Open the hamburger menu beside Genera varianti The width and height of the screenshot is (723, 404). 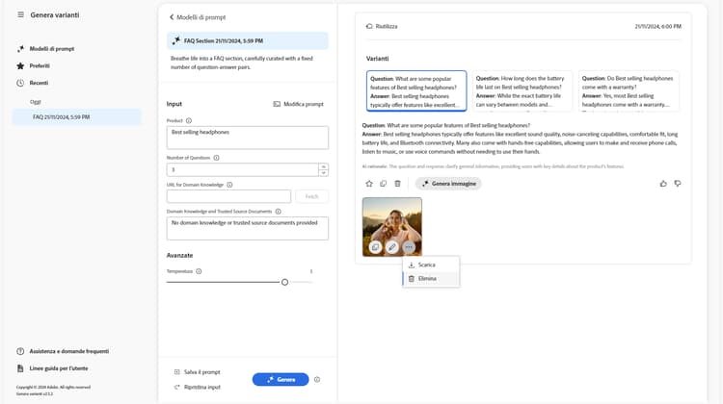(x=21, y=14)
